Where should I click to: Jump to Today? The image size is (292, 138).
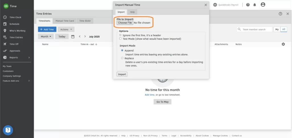(x=62, y=37)
